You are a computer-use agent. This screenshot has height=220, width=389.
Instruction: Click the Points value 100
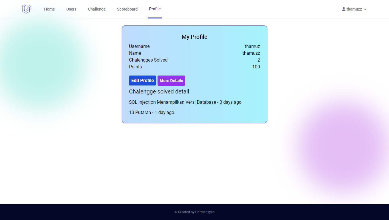point(256,67)
